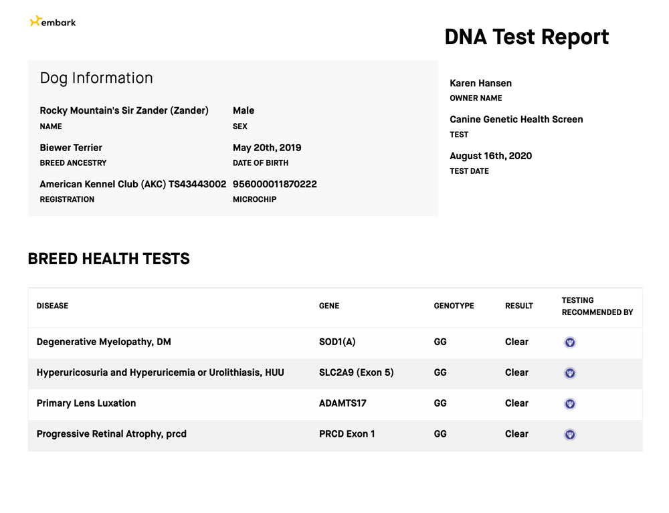Click the OFA shield on Progressive Retinal Atrophy row
The image size is (669, 513).
click(x=569, y=434)
